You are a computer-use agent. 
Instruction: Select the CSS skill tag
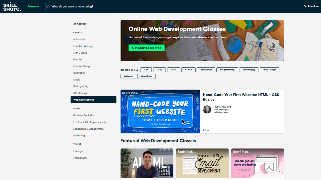tap(146, 70)
